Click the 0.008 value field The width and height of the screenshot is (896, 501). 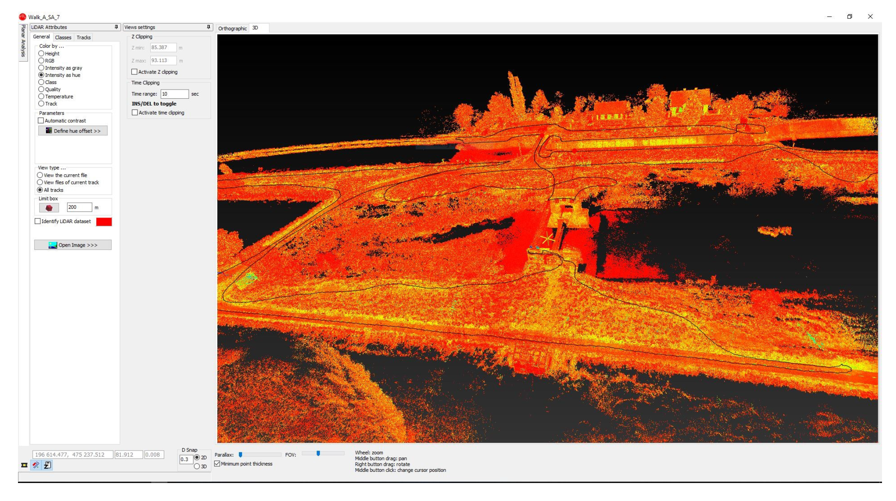pyautogui.click(x=154, y=455)
